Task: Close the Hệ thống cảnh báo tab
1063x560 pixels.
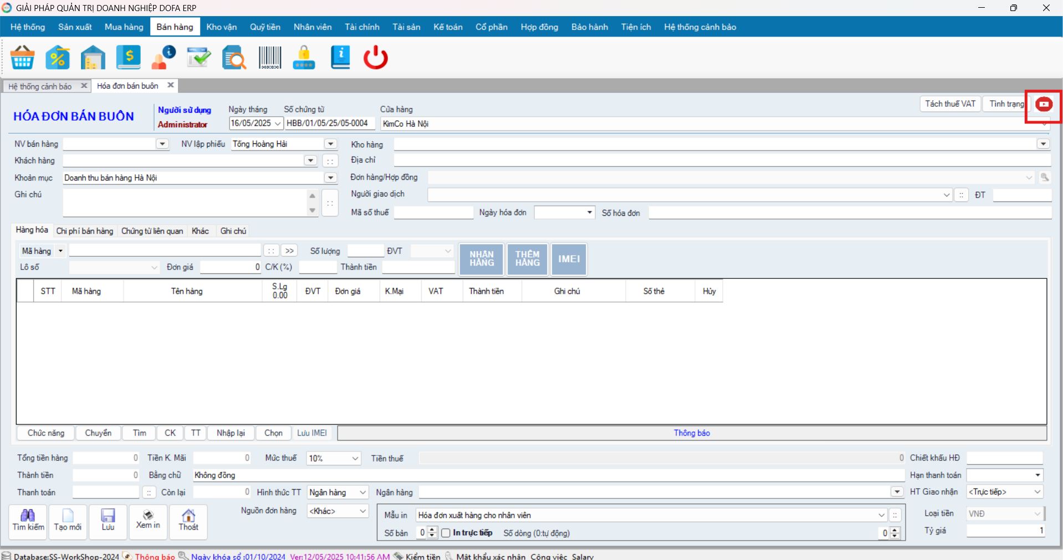Action: [84, 86]
